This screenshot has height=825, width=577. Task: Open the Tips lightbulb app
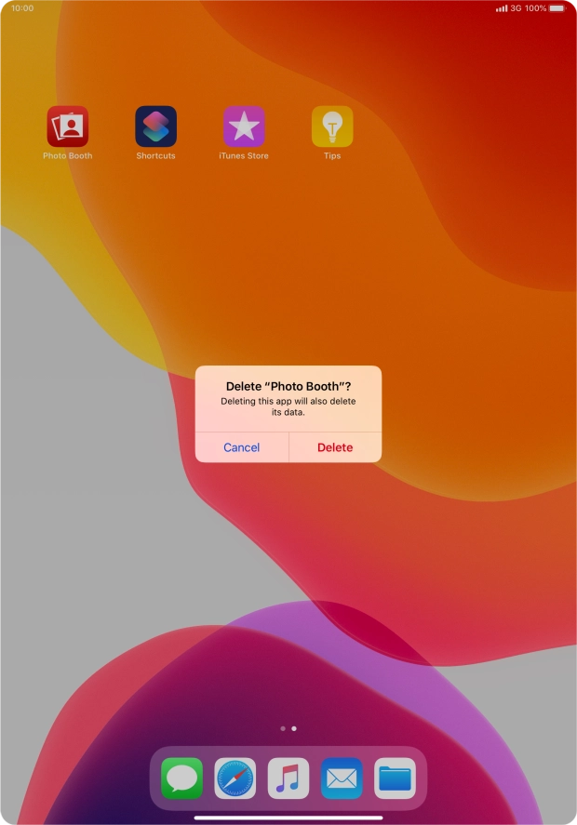pos(332,126)
